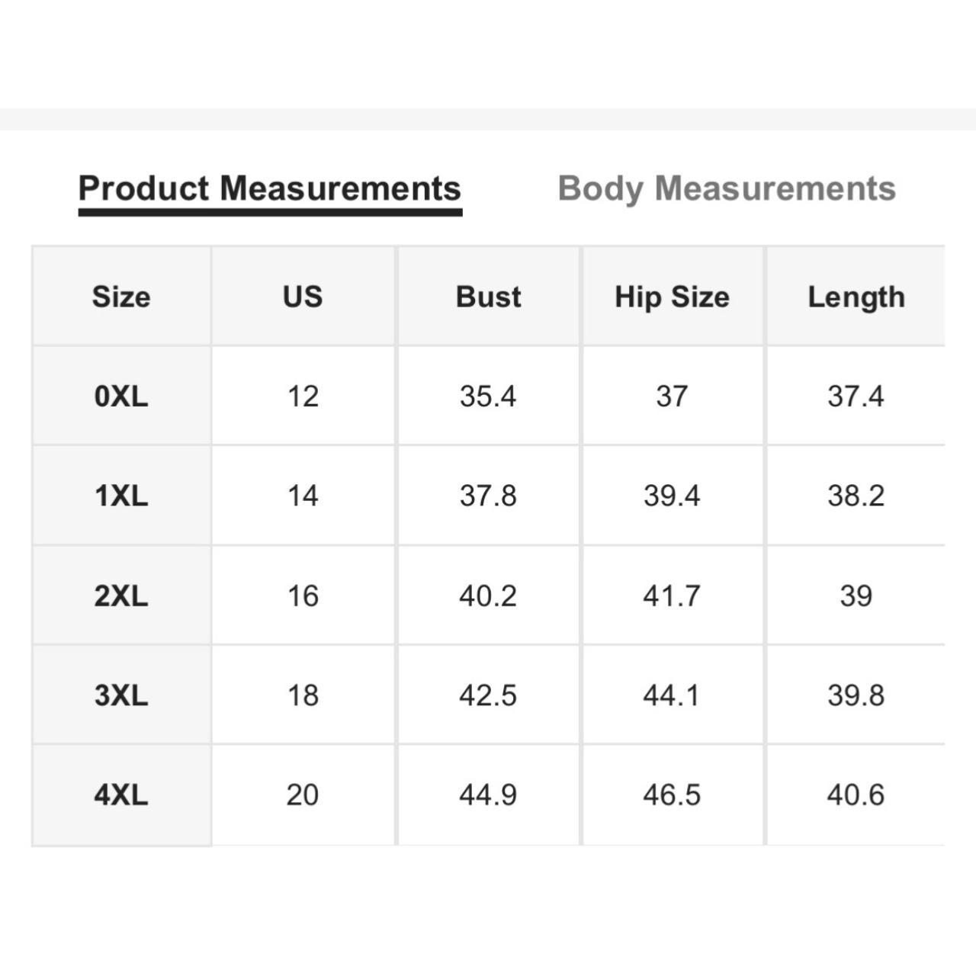Select the 4XL size row label

(x=121, y=795)
